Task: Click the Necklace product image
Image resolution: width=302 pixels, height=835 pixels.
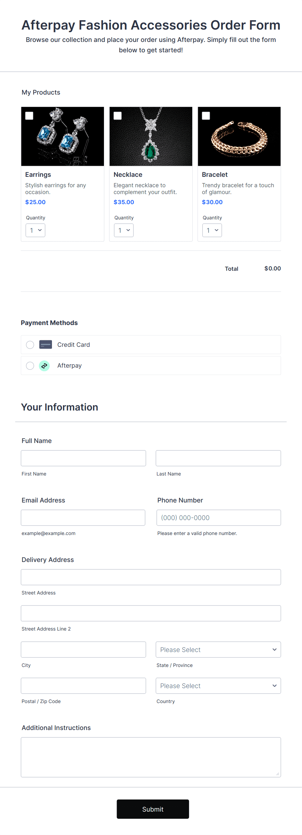Action: coord(151,136)
